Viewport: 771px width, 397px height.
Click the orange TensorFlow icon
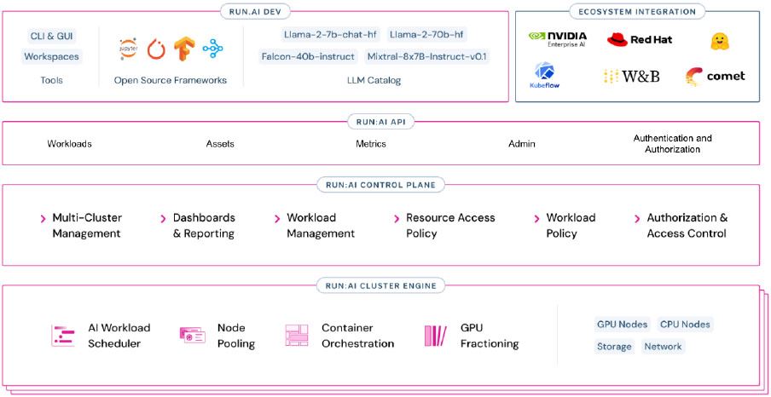[x=184, y=49]
